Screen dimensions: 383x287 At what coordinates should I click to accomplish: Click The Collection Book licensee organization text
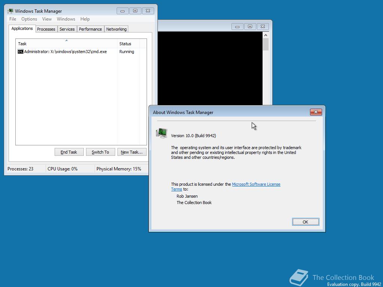pyautogui.click(x=194, y=203)
